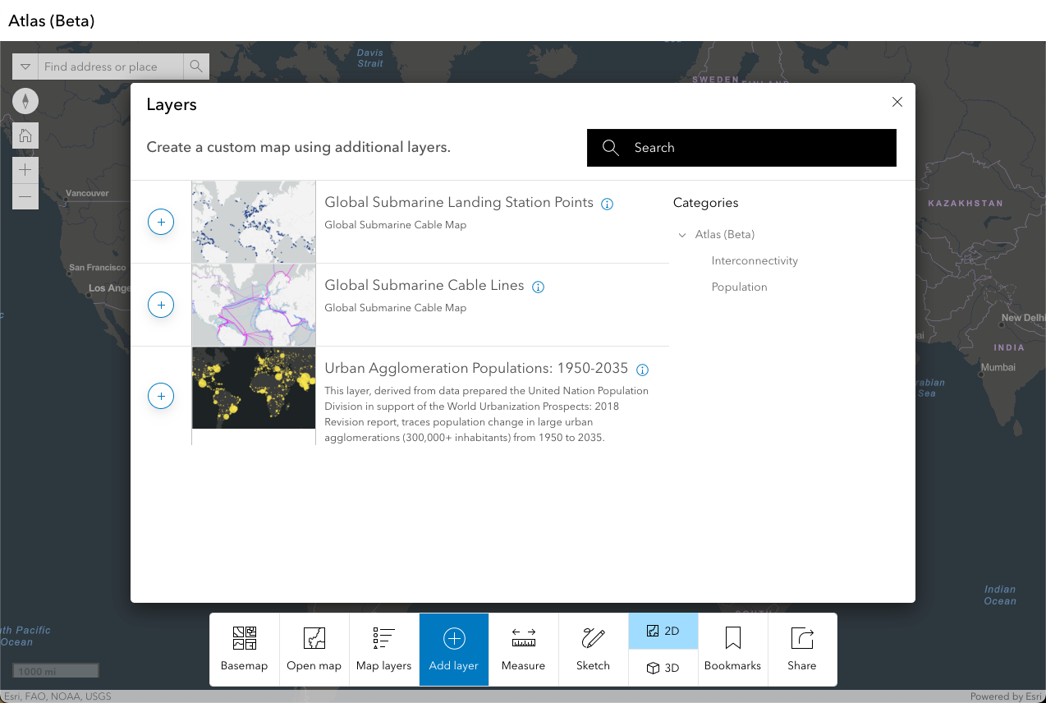Click the compass orientation icon
Viewport: 1046px width, 703px height.
coord(25,100)
